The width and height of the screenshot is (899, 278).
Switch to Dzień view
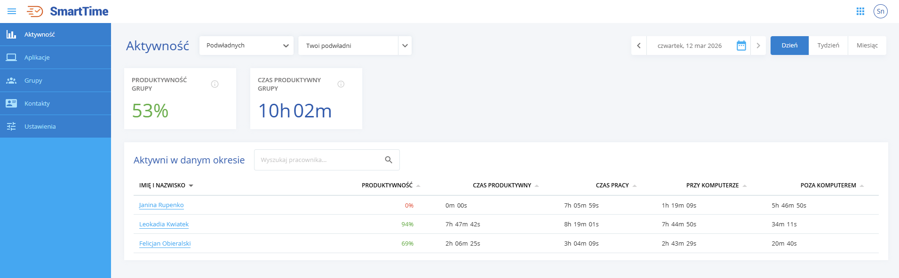tap(789, 46)
